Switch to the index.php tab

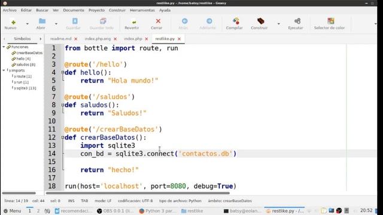coord(133,39)
